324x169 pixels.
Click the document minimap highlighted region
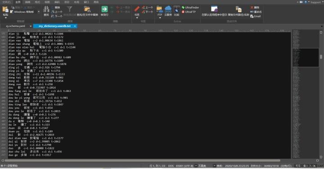pyautogui.click(x=306, y=58)
